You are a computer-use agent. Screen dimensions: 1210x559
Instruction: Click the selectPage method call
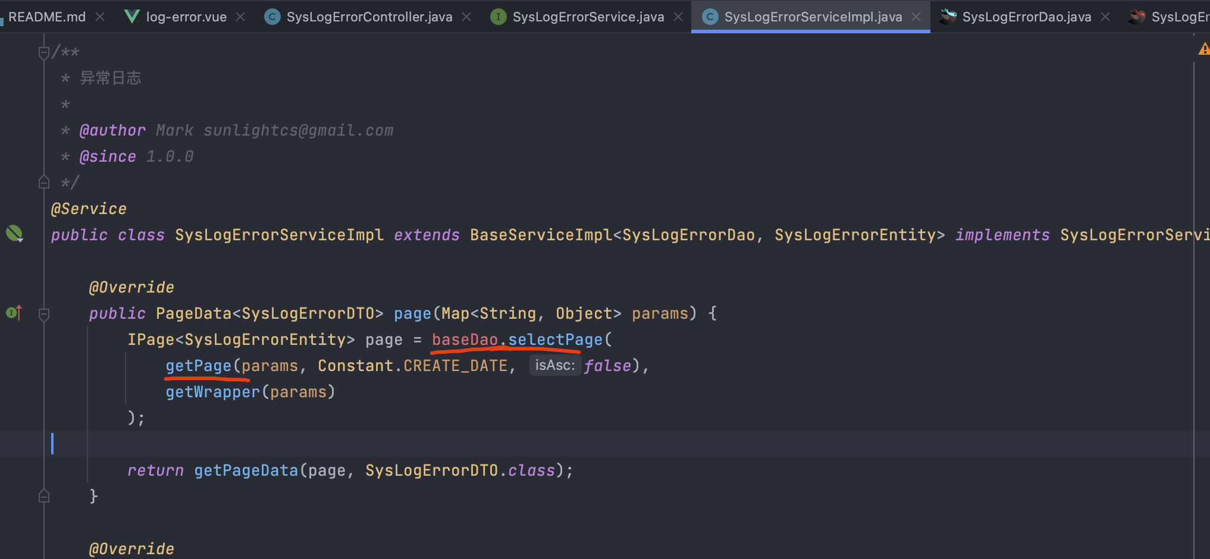(x=555, y=340)
